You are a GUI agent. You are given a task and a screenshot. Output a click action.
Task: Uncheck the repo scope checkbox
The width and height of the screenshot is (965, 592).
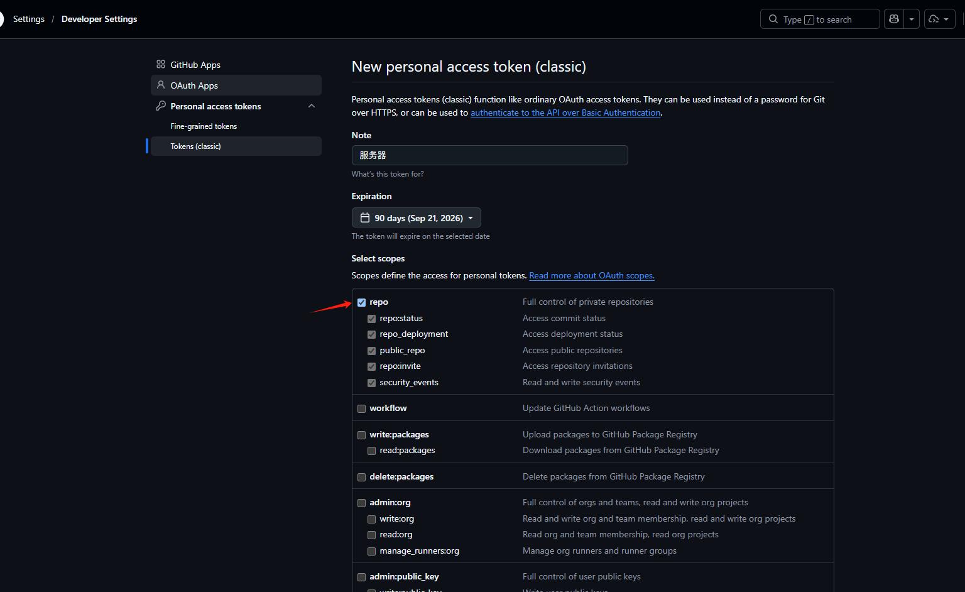tap(362, 302)
